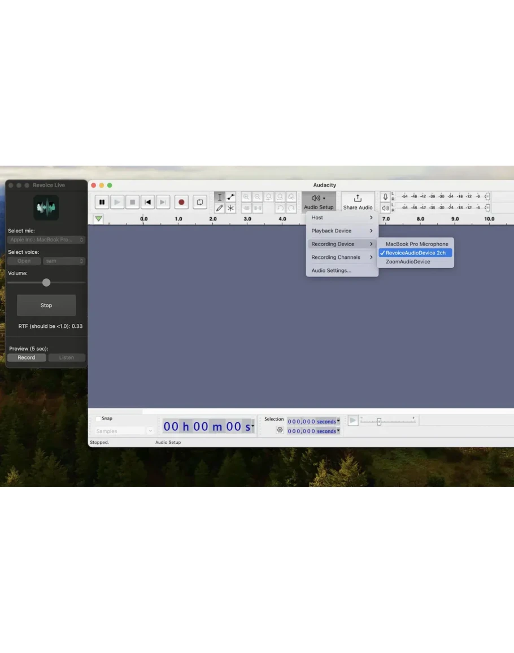Expand the Host submenu
Screen dimensions: 514x653
(342, 218)
